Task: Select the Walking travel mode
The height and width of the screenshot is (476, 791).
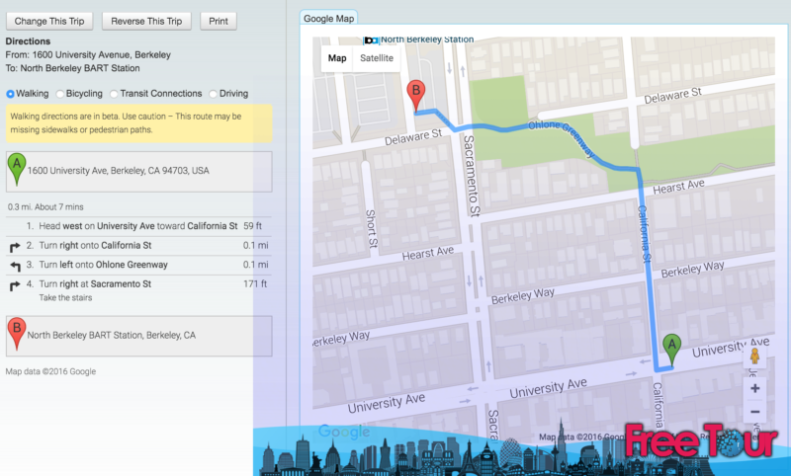Action: pos(11,93)
